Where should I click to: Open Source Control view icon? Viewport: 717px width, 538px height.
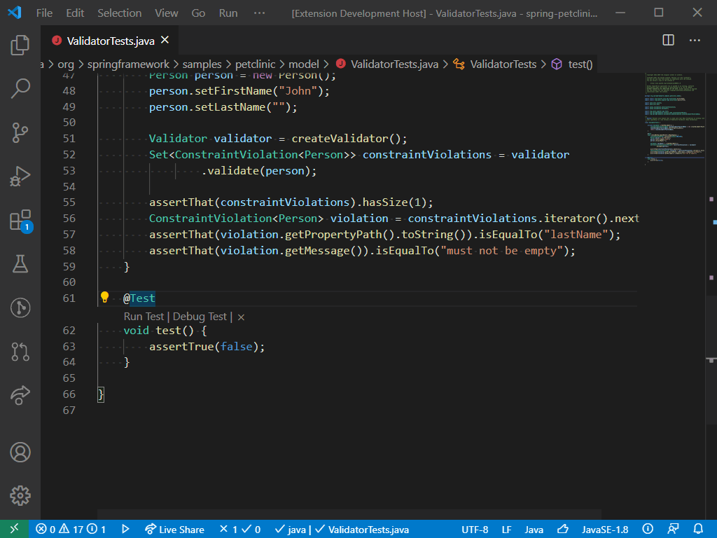(x=20, y=132)
